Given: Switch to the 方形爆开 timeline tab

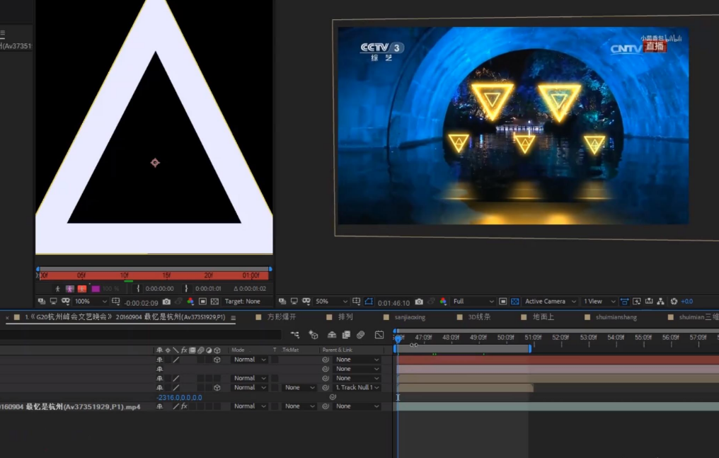Looking at the screenshot, I should tap(281, 317).
